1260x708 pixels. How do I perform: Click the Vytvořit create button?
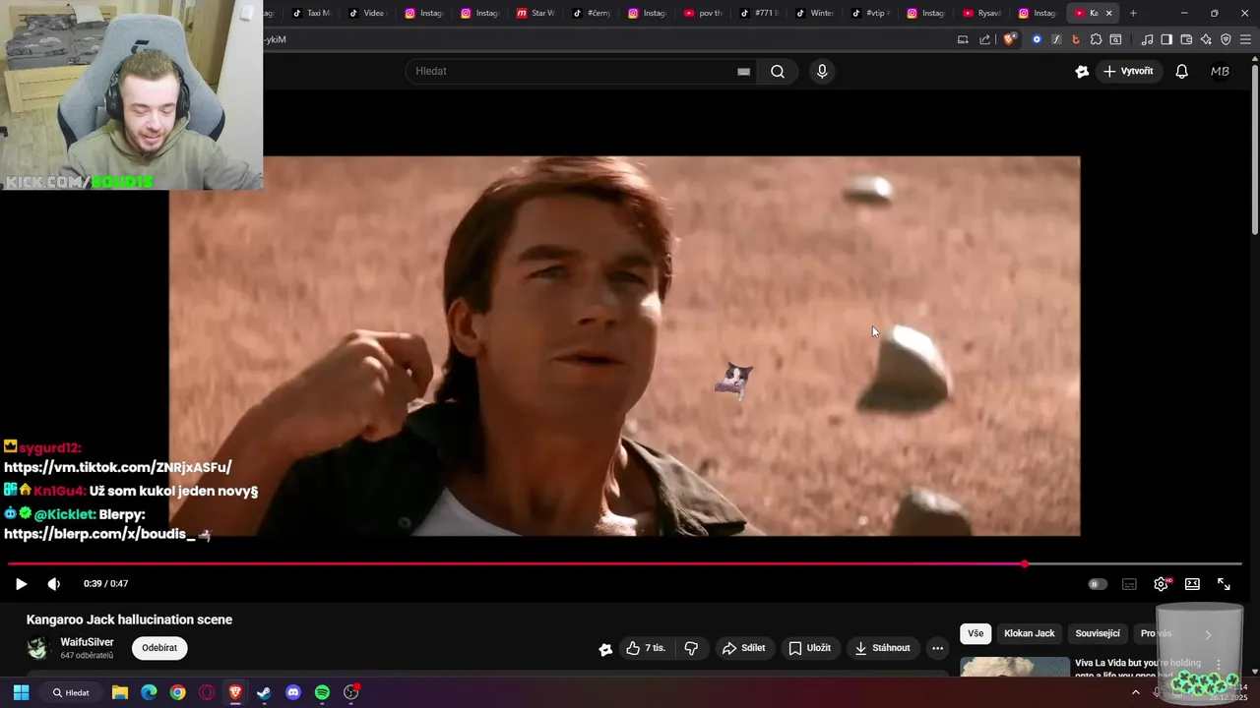pyautogui.click(x=1128, y=71)
